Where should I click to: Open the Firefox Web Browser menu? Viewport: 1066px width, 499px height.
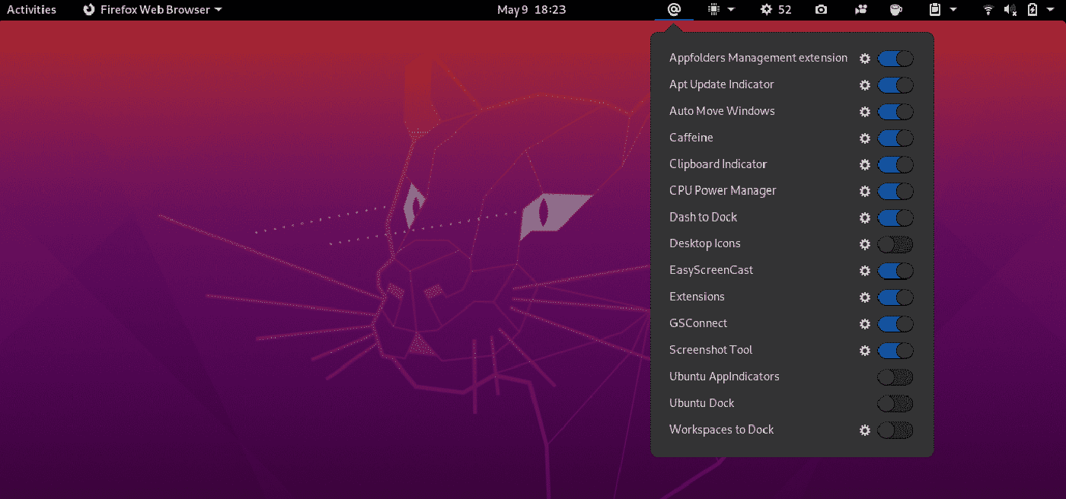pos(151,10)
